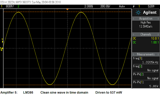
Task: Click the 520 mV trigger level readout
Action: (x=151, y=6)
